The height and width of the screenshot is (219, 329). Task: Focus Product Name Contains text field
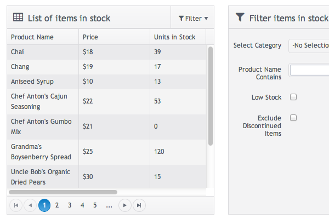pos(309,70)
